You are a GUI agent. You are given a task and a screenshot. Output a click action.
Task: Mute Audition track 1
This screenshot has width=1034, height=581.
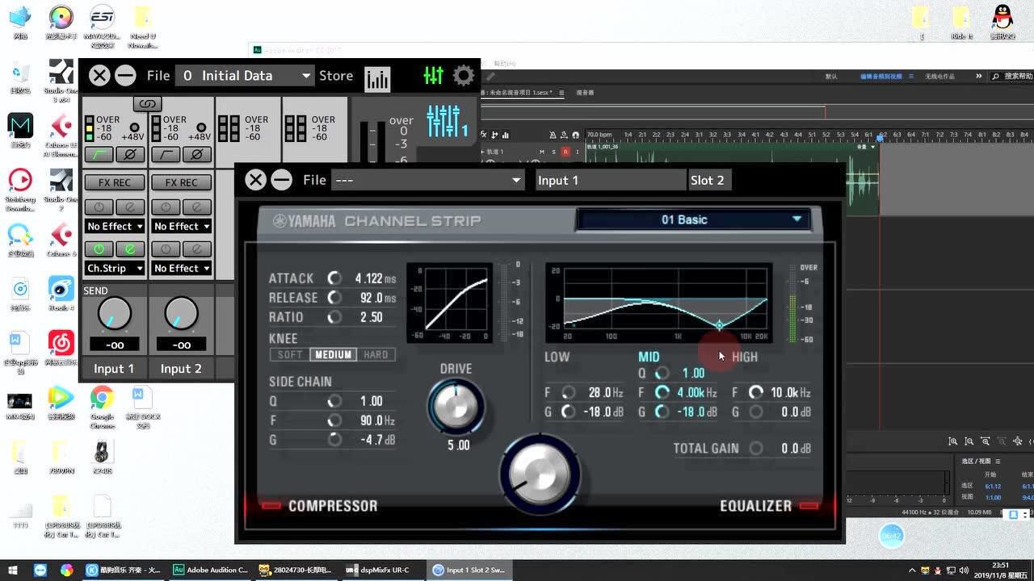(x=543, y=152)
